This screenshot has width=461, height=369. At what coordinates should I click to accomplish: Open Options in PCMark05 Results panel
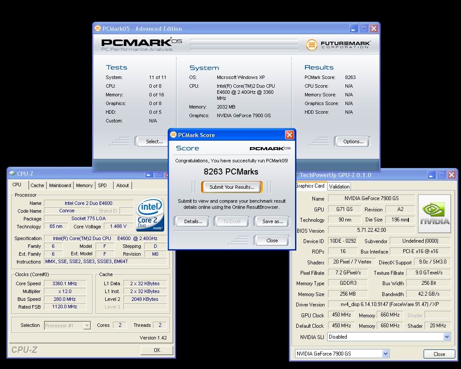(x=353, y=142)
